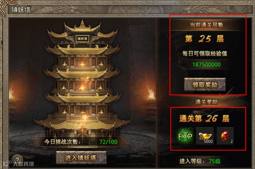This screenshot has width=255, height=169.
Task: Click the green EXP reward icon
Action: [x=185, y=136]
